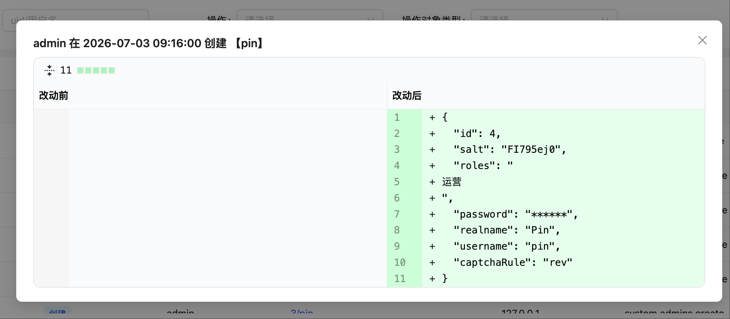The width and height of the screenshot is (730, 319).
Task: Click the green diff stat squares
Action: click(96, 70)
